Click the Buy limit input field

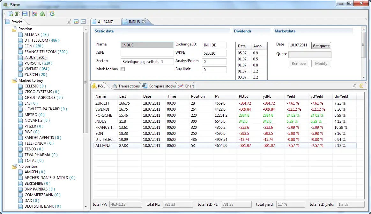(x=214, y=70)
